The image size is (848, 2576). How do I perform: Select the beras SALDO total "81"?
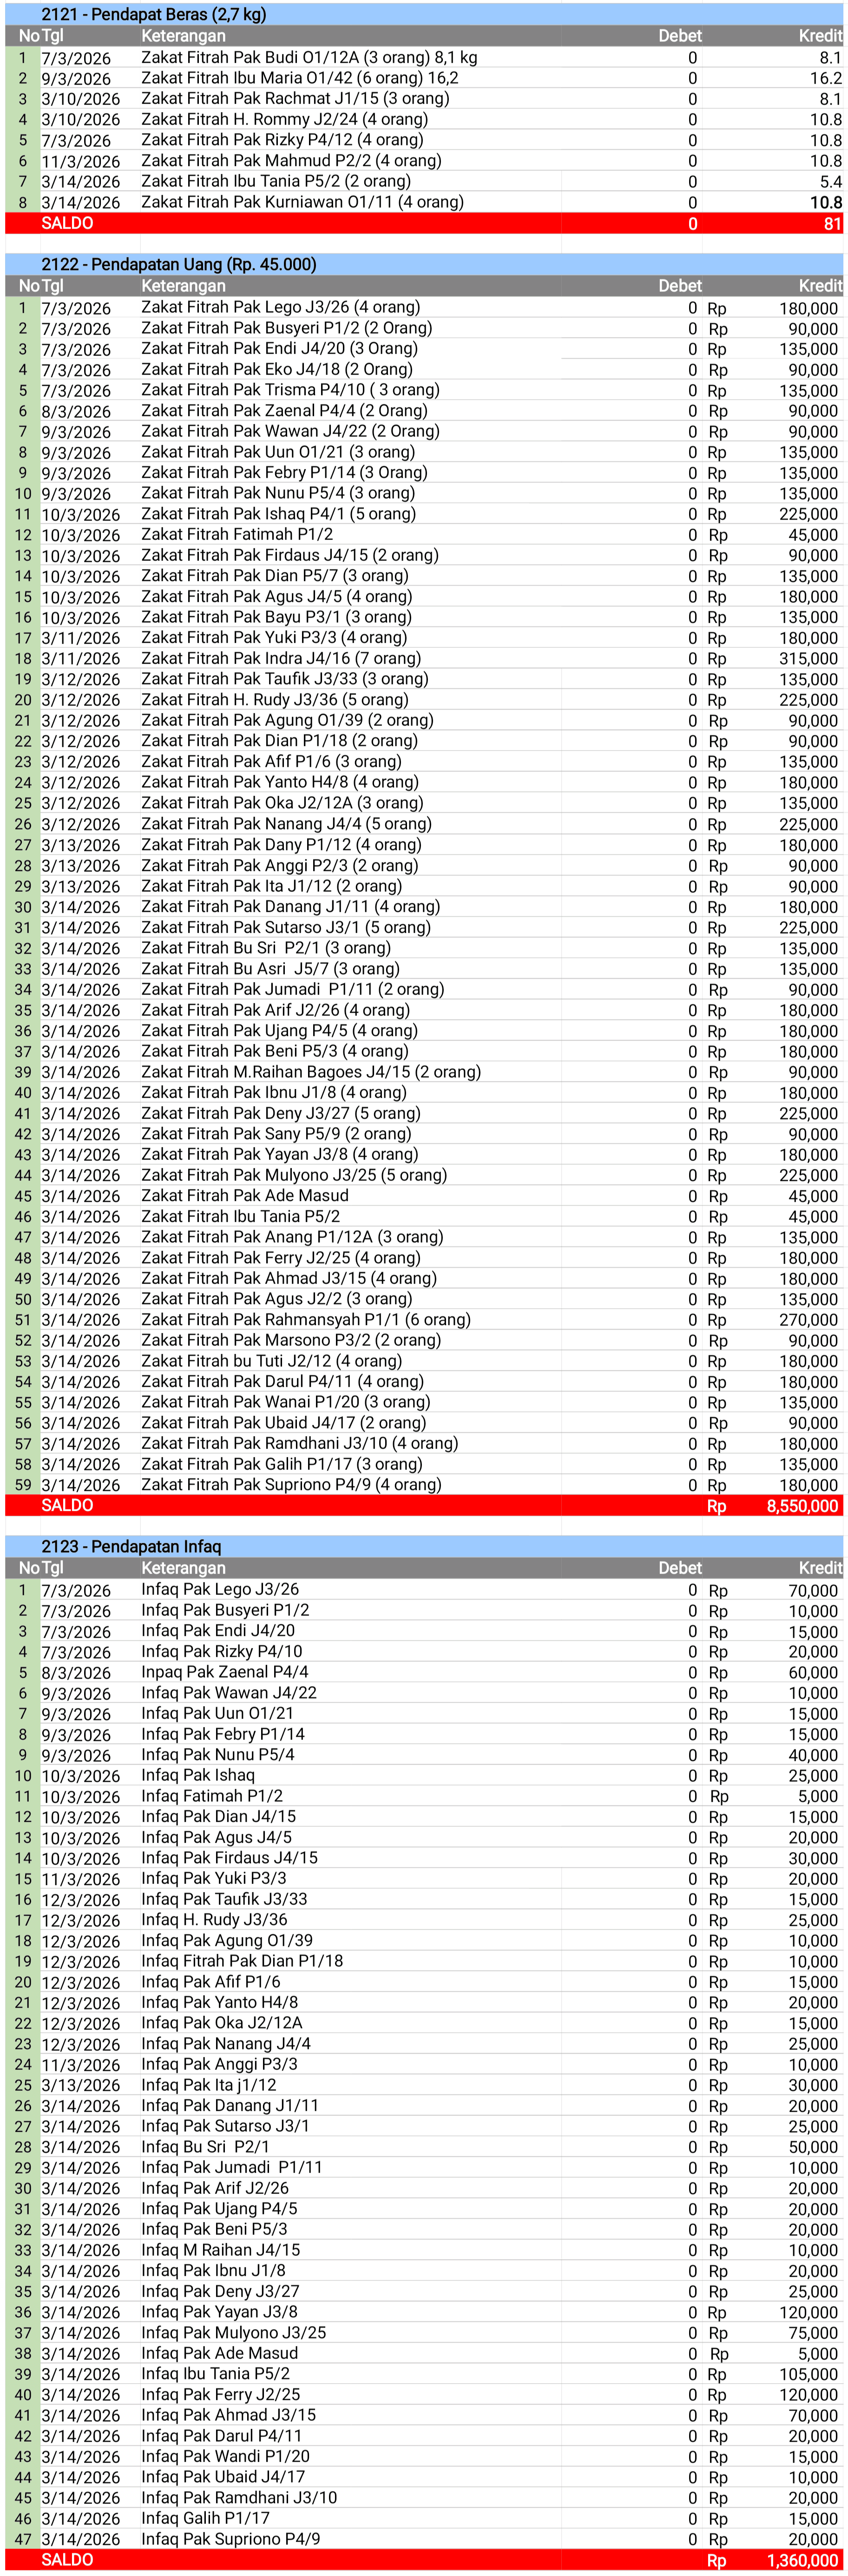point(832,224)
